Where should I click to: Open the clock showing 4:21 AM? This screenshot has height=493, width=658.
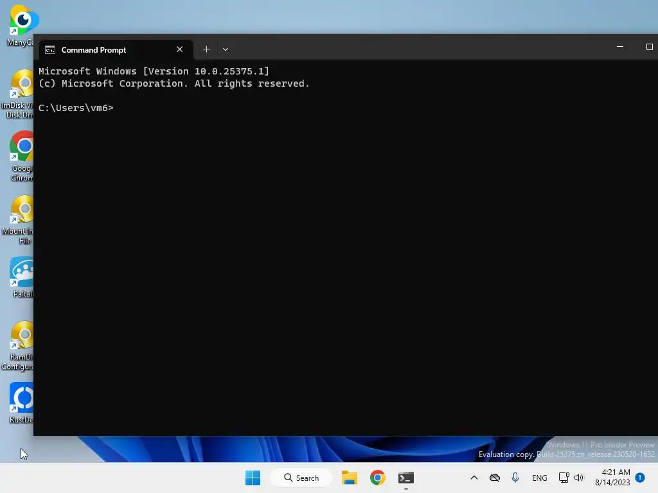pyautogui.click(x=612, y=478)
